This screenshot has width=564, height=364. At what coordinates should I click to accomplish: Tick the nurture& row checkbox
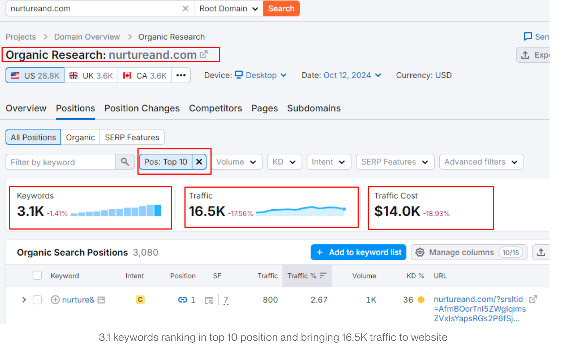(37, 300)
